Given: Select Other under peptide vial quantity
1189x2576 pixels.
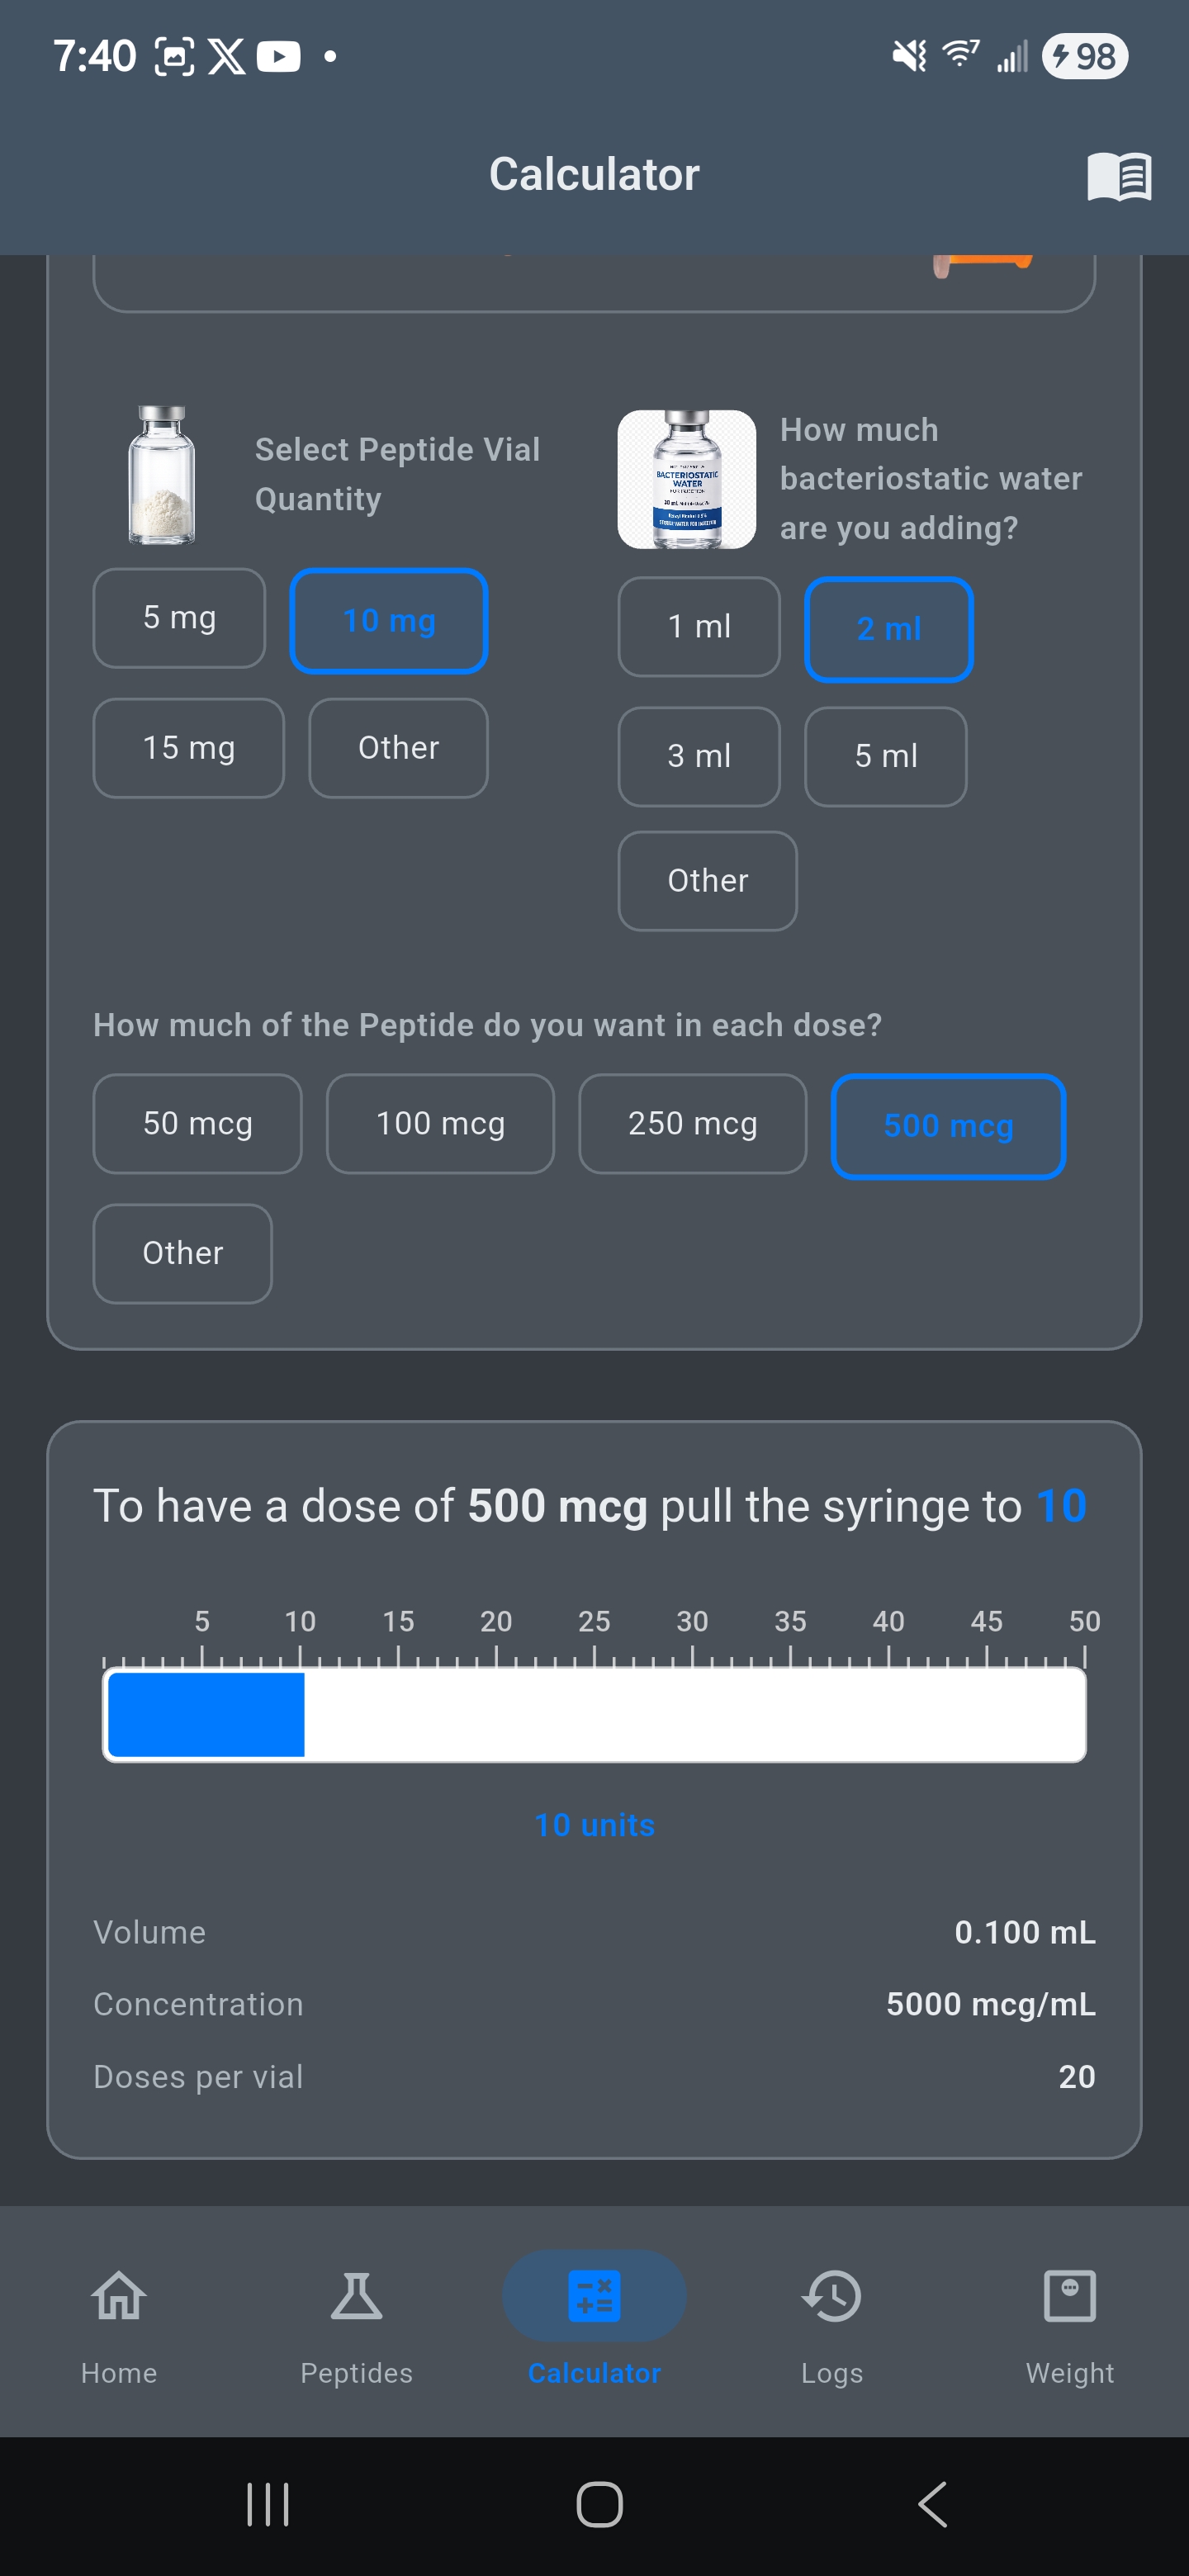Looking at the screenshot, I should [397, 748].
